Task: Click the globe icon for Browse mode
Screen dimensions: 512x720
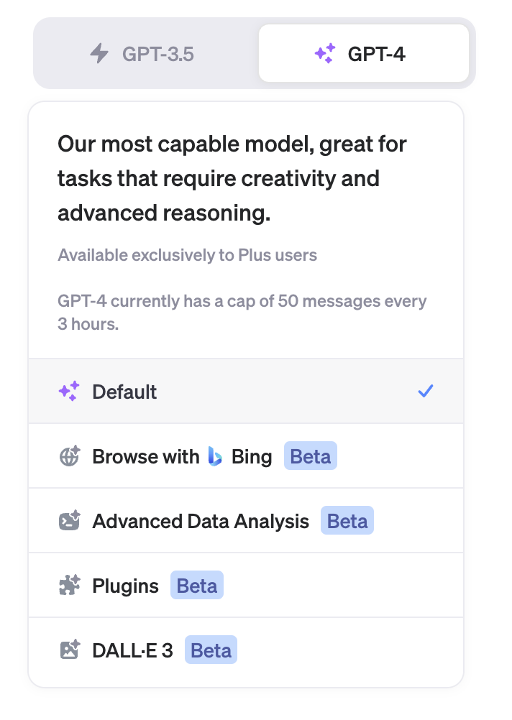Action: click(x=68, y=456)
